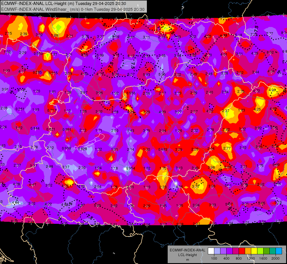Click the wind shear value 4.90

click(x=272, y=90)
